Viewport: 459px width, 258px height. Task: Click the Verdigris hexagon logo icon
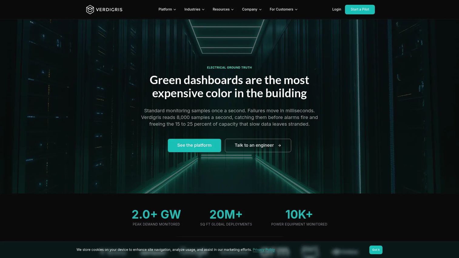coord(90,9)
